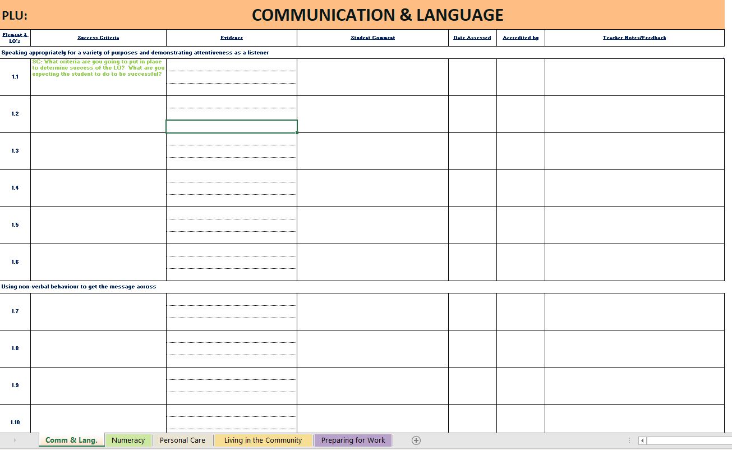Click the Evidence column header
The width and height of the screenshot is (732, 450).
click(x=232, y=38)
